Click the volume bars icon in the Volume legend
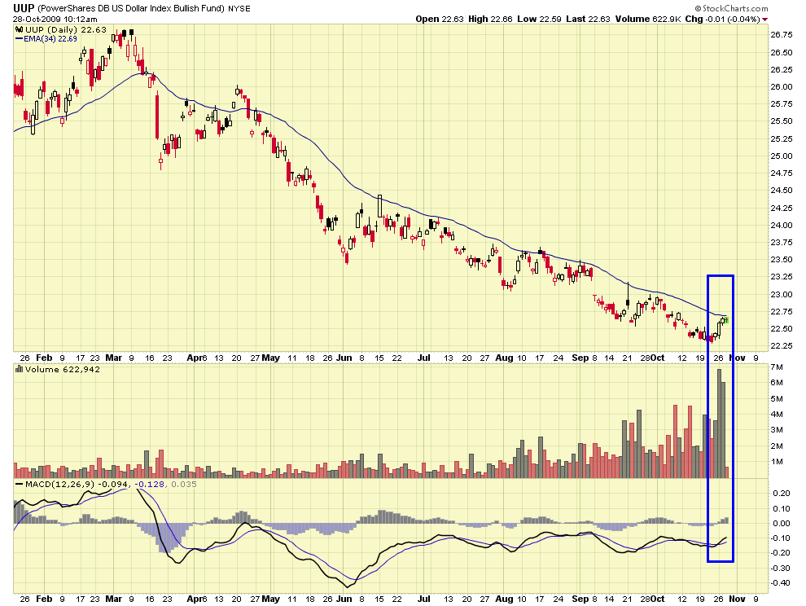 point(19,369)
